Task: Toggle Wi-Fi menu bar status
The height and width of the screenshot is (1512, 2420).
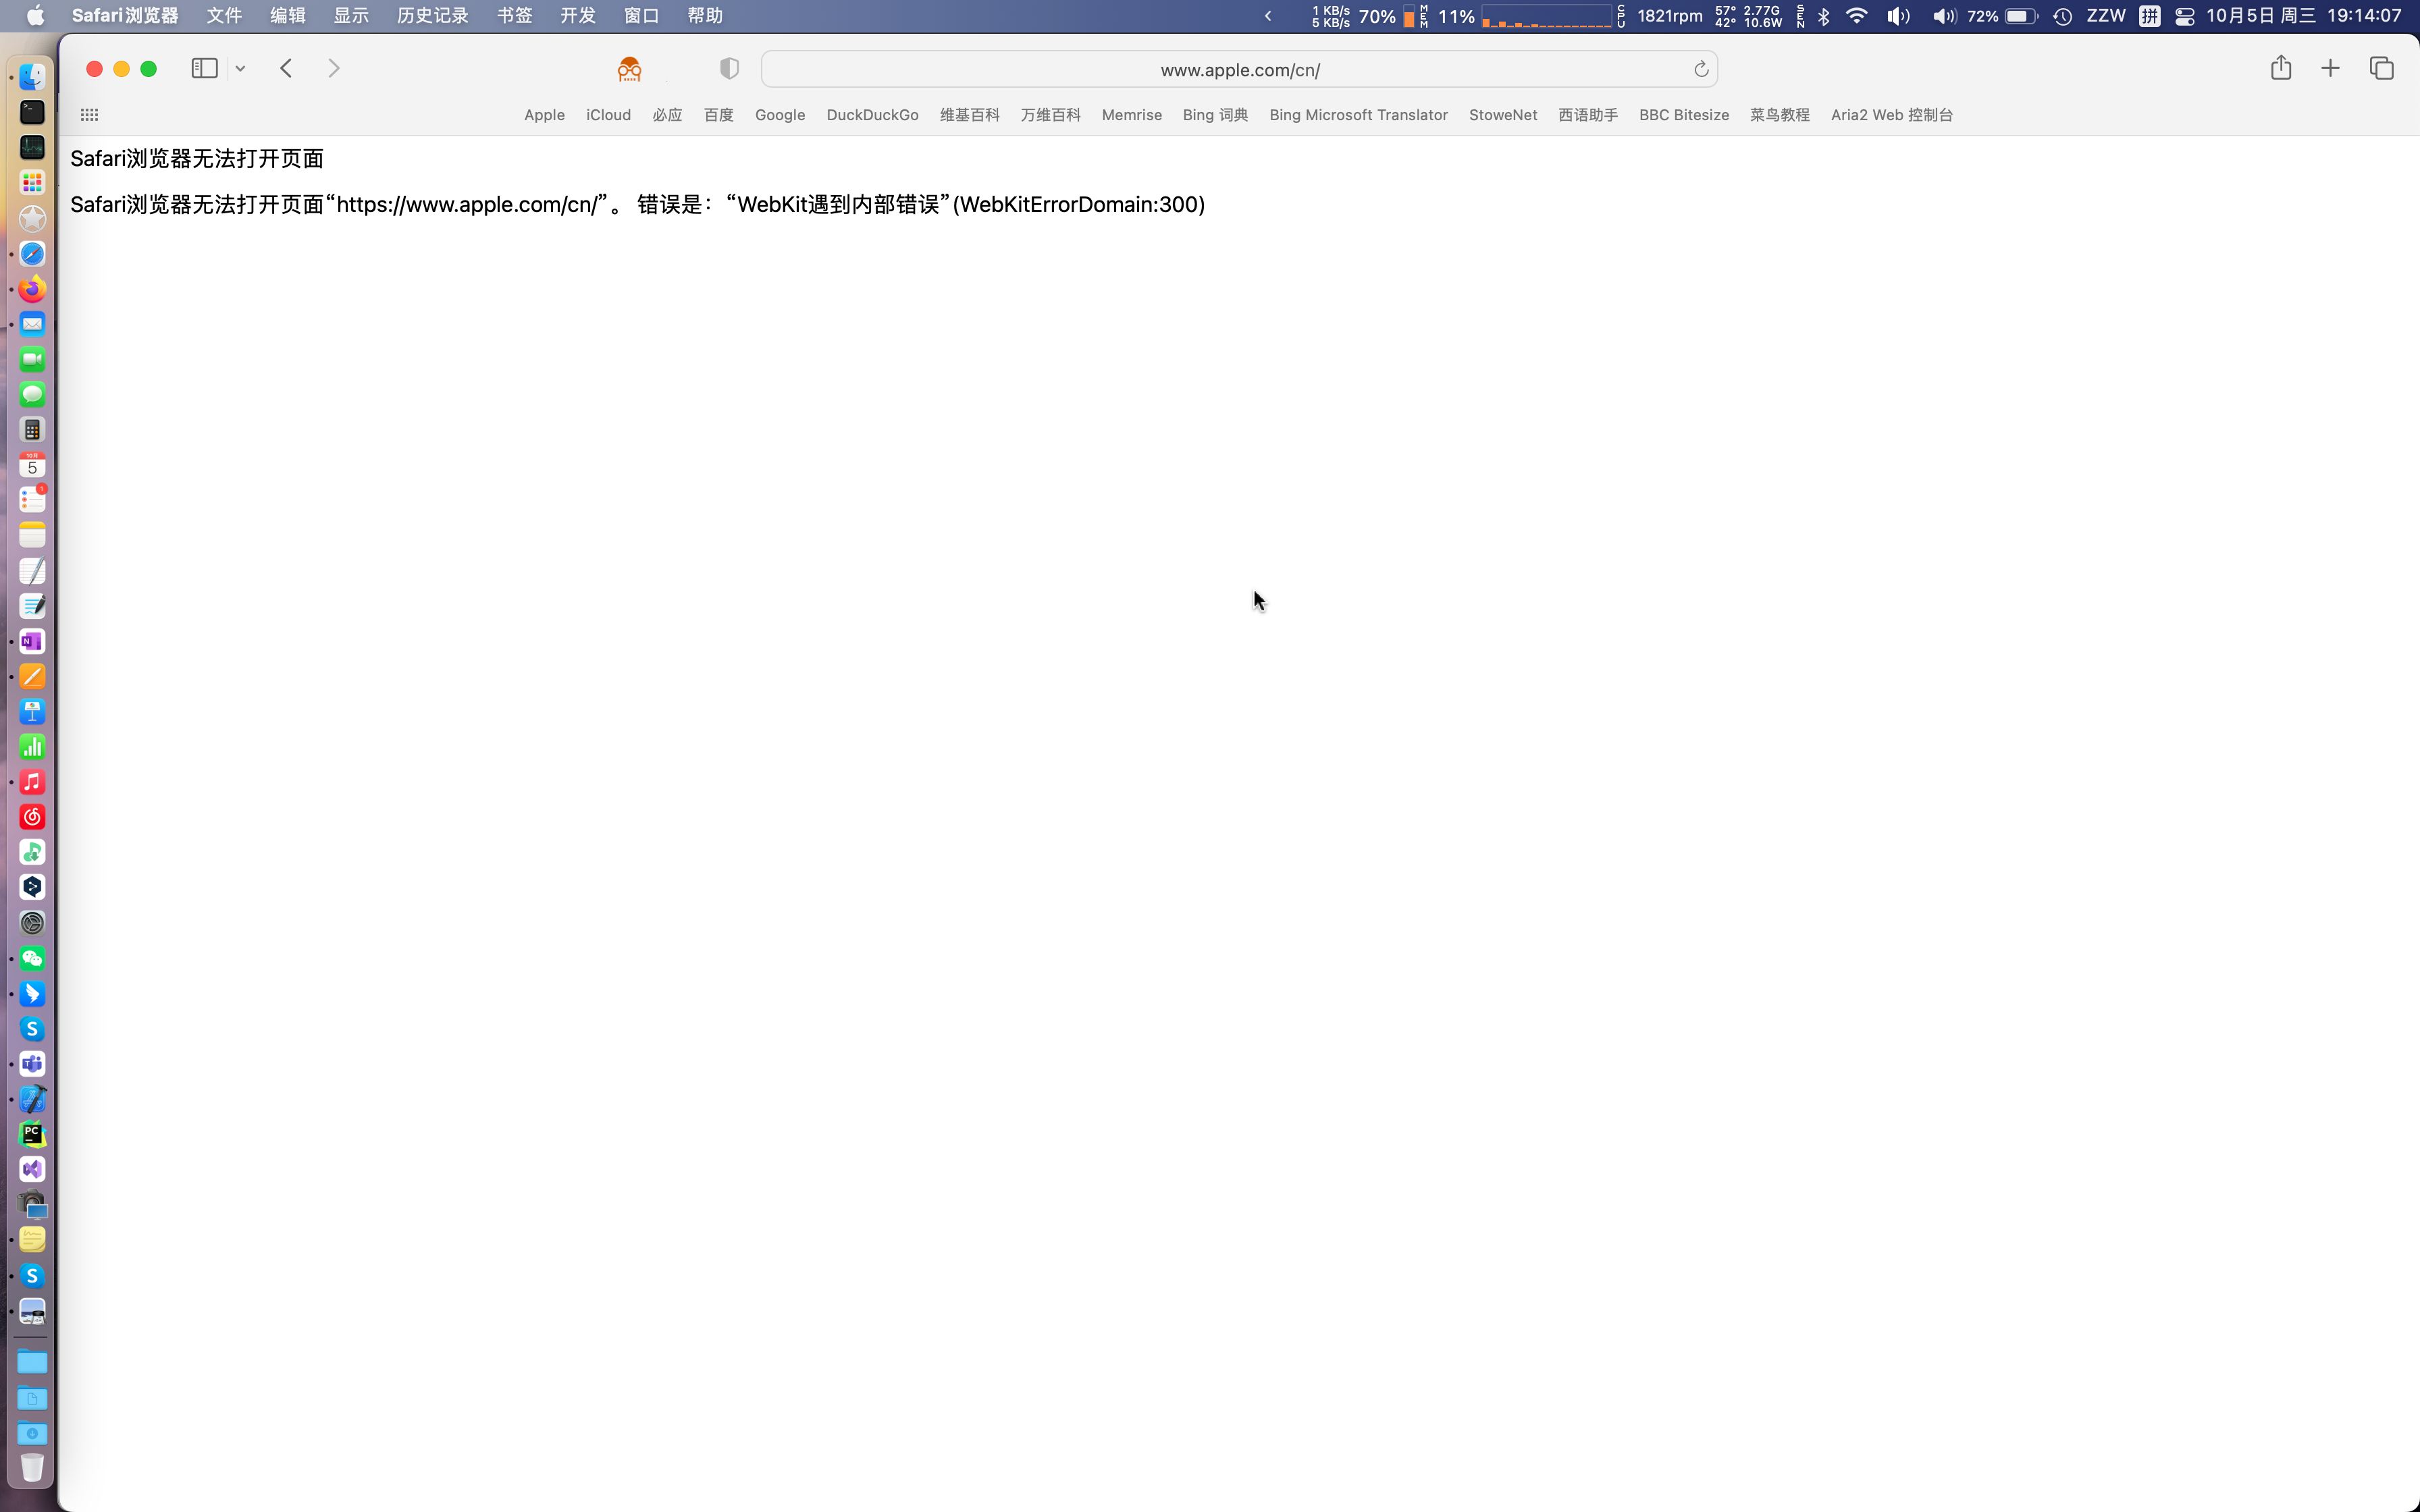Action: pos(1856,16)
